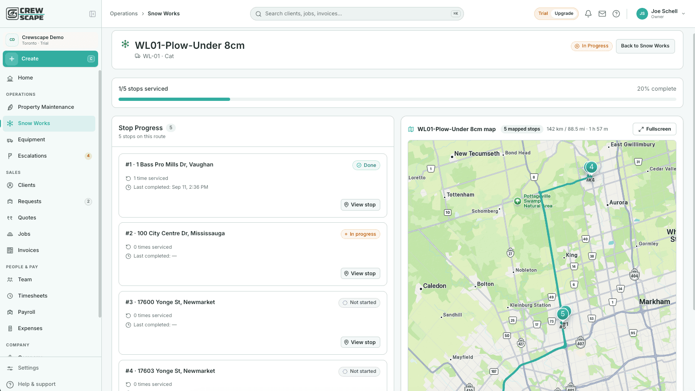View stop for 100 City Centre Dr
Image resolution: width=695 pixels, height=391 pixels.
pos(360,273)
